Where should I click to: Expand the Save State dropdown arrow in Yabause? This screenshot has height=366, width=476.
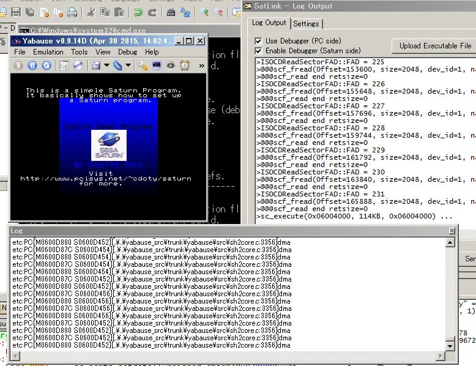(x=106, y=65)
